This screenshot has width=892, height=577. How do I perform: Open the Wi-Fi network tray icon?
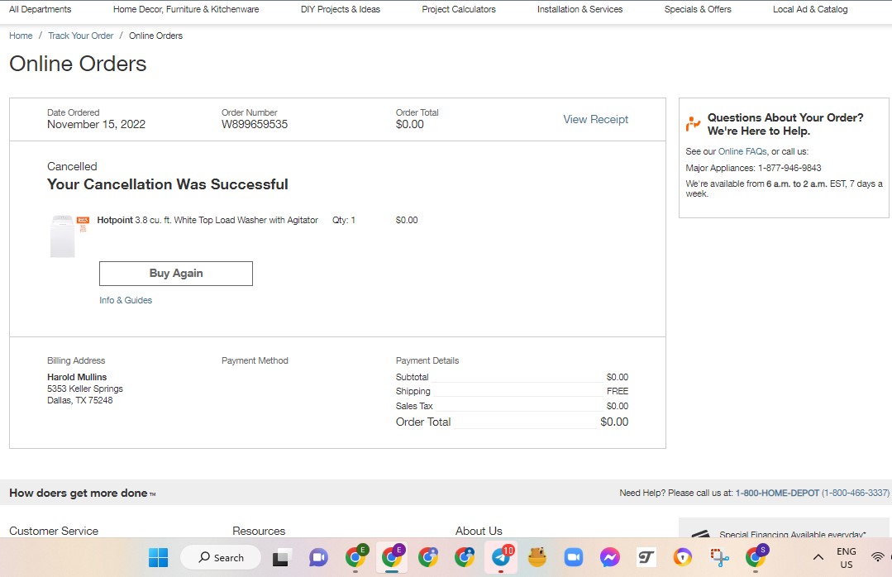[x=878, y=557]
